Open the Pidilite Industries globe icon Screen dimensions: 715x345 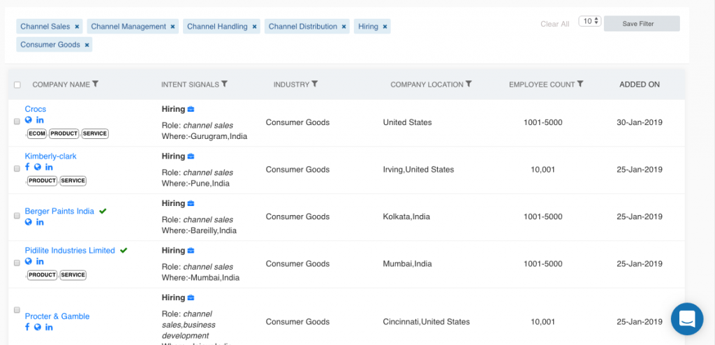28,261
